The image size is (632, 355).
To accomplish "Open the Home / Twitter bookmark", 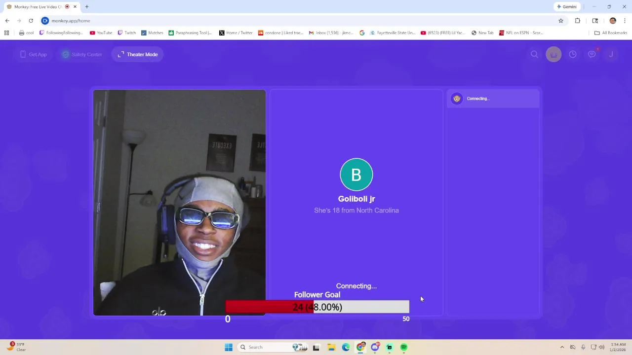I will 236,33.
